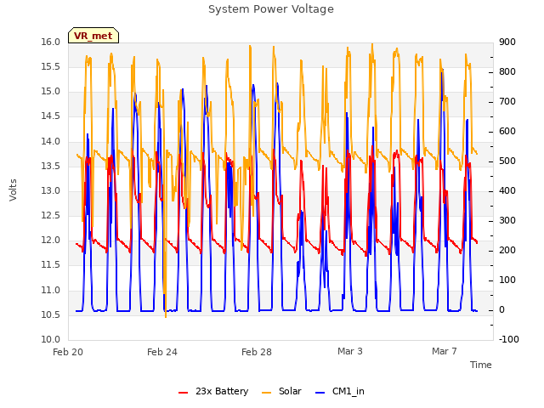Click the Feb 20 date tick label
Viewport: 544px width, 408px height.
(x=68, y=352)
